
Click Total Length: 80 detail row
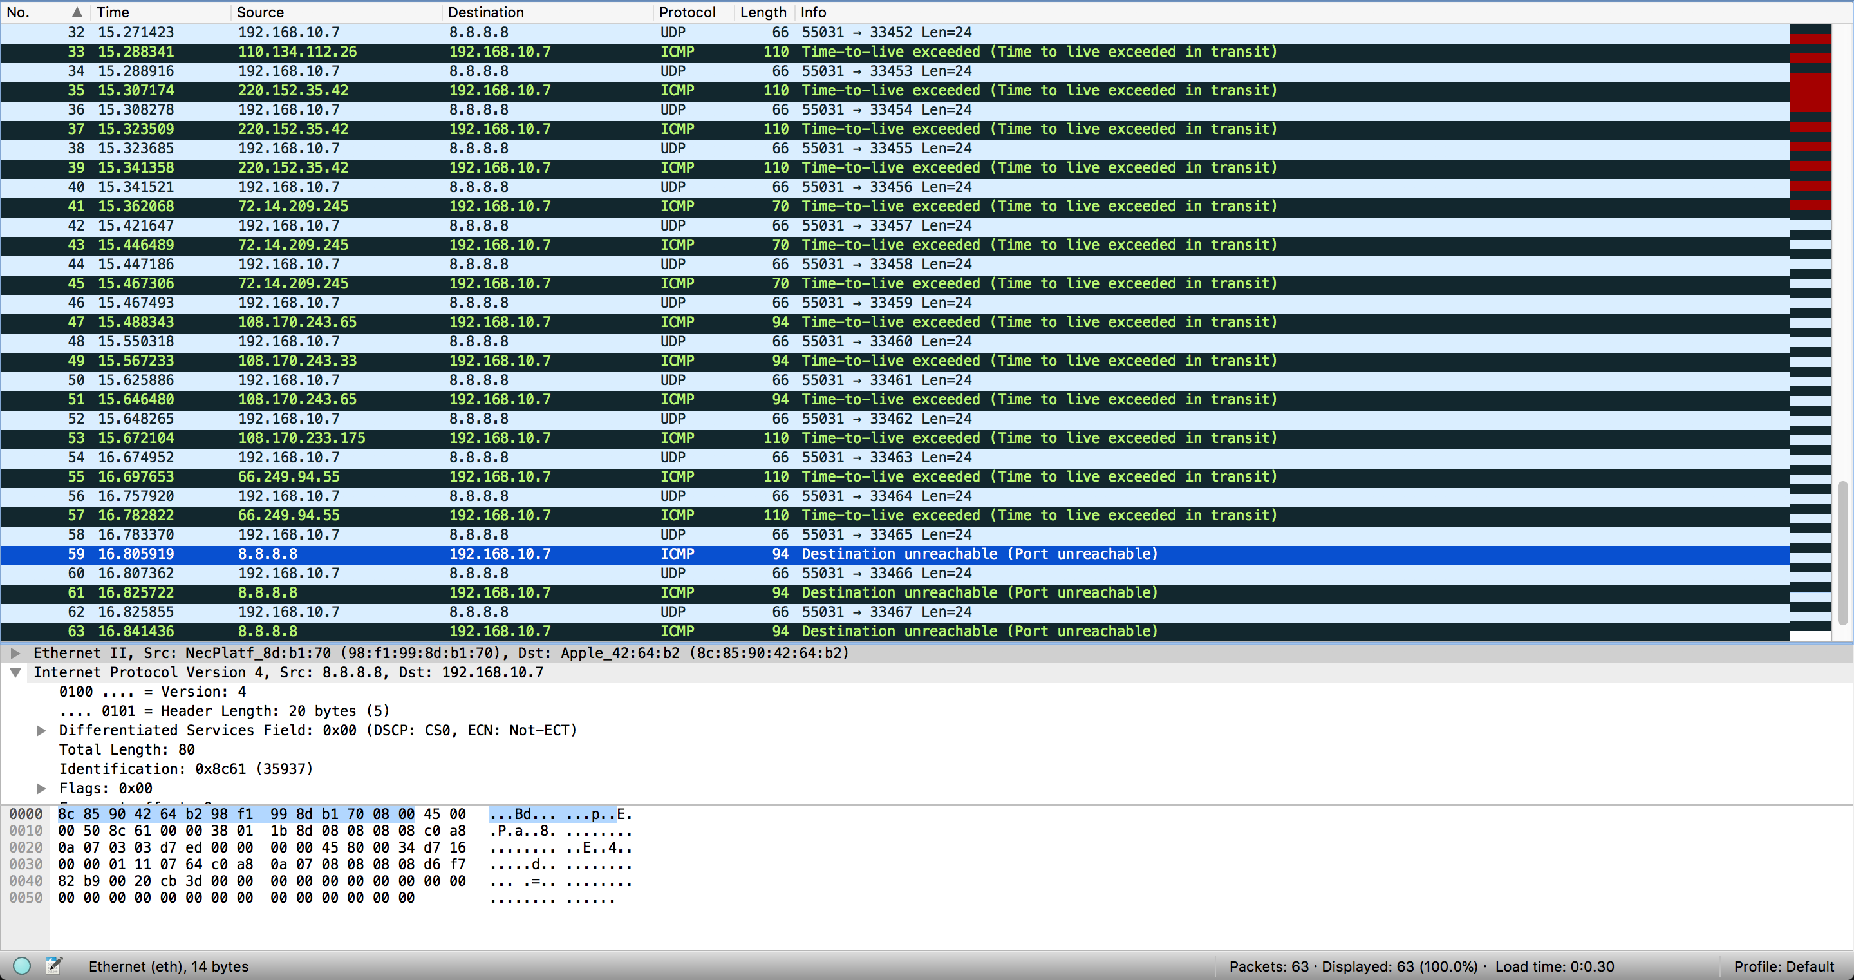pyautogui.click(x=127, y=749)
